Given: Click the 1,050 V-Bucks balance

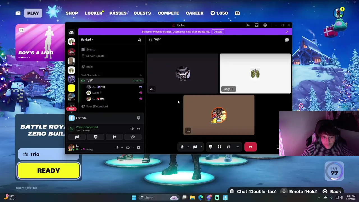Looking at the screenshot, I should tap(219, 13).
